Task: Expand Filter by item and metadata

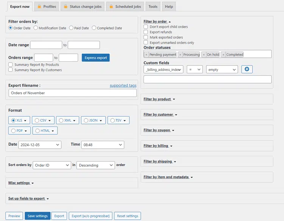Action: point(168,177)
